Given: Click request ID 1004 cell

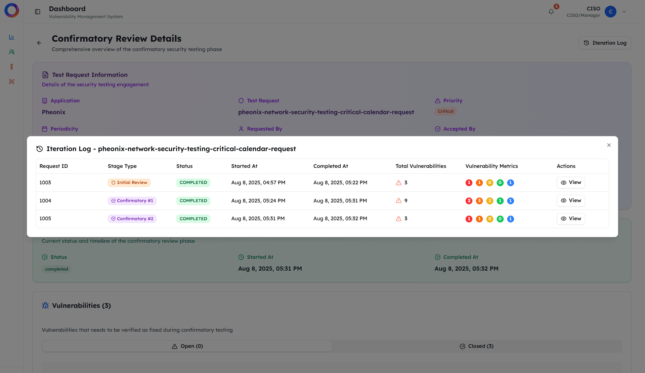Looking at the screenshot, I should pos(45,201).
